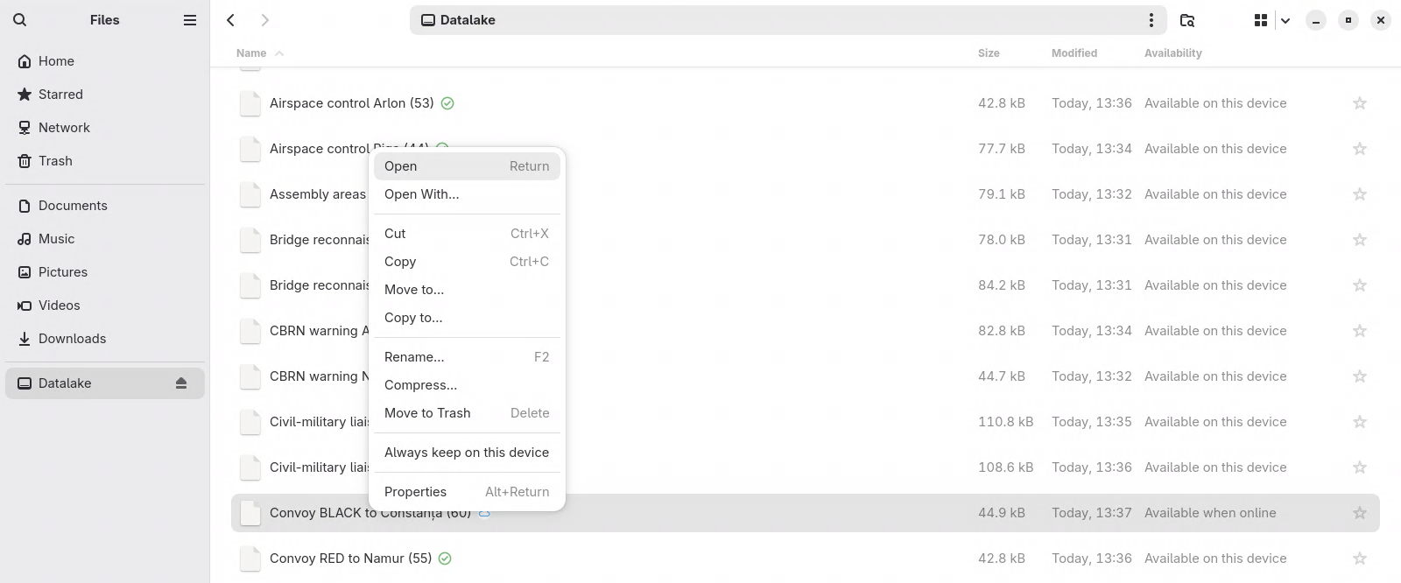Click the Datalake path bar
This screenshot has height=583, width=1401.
788,20
